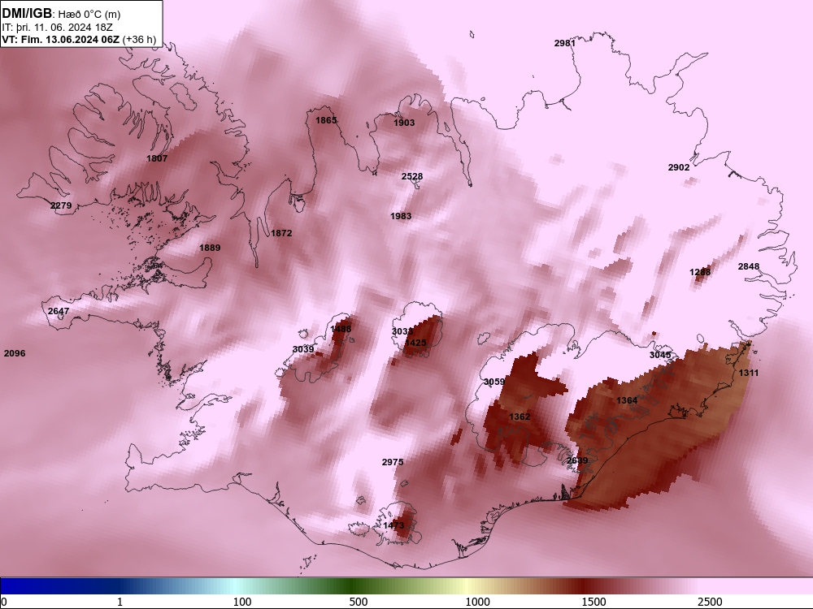
Task: Click the 1364 height value
Action: coord(627,400)
